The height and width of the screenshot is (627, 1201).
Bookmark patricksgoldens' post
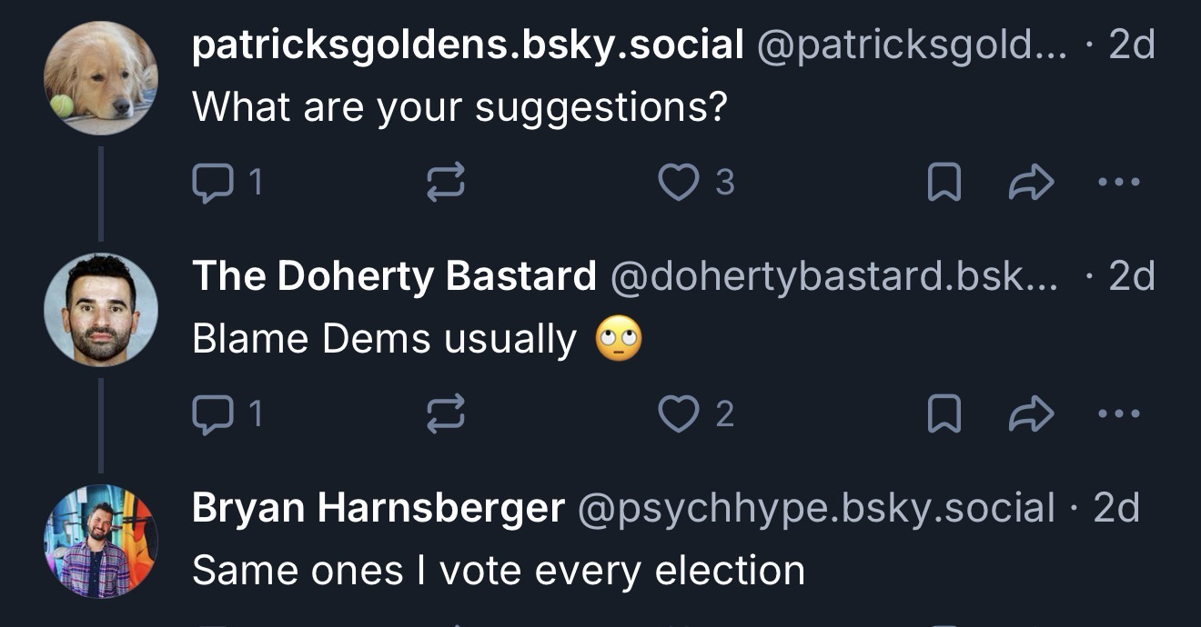(944, 184)
